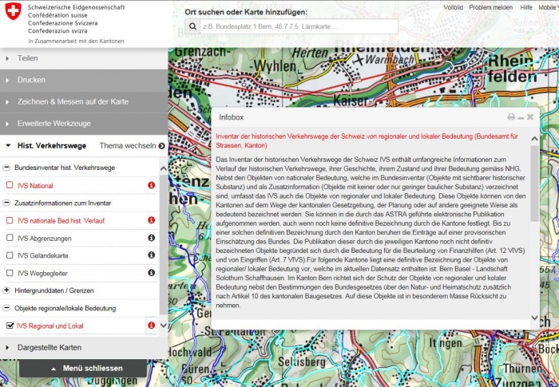This screenshot has height=387, width=559.
Task: Print the Infobox content
Action: [x=511, y=117]
